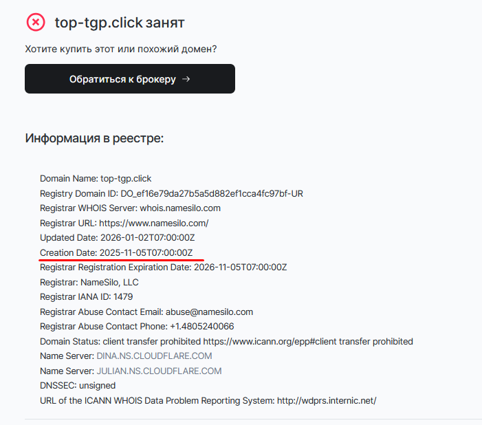Click the Registrar URL namesilo.com text
482x425 pixels.
[153, 223]
